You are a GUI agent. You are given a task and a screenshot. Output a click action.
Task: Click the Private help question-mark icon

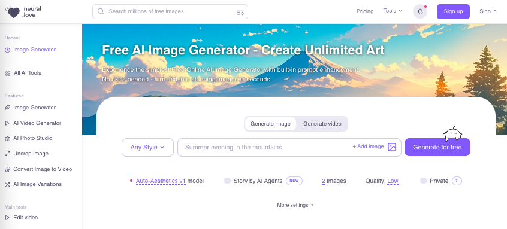(x=457, y=181)
